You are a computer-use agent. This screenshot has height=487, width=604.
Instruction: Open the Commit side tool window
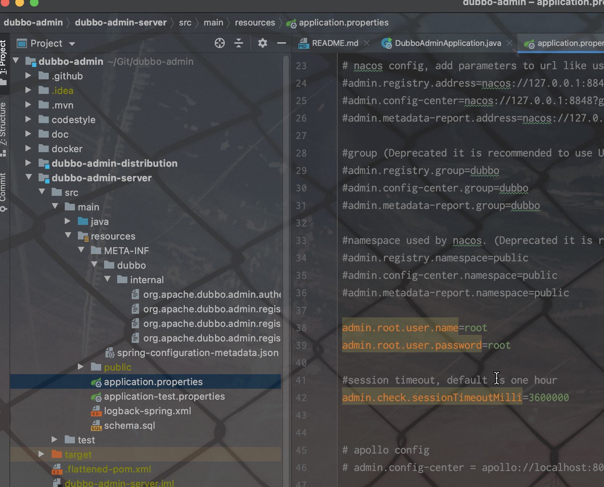tap(4, 192)
